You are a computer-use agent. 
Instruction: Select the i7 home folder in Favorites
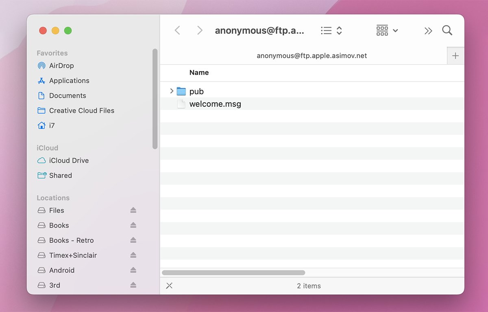pos(53,125)
